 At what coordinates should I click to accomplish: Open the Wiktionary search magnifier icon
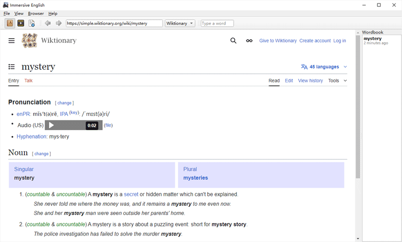[x=233, y=41]
